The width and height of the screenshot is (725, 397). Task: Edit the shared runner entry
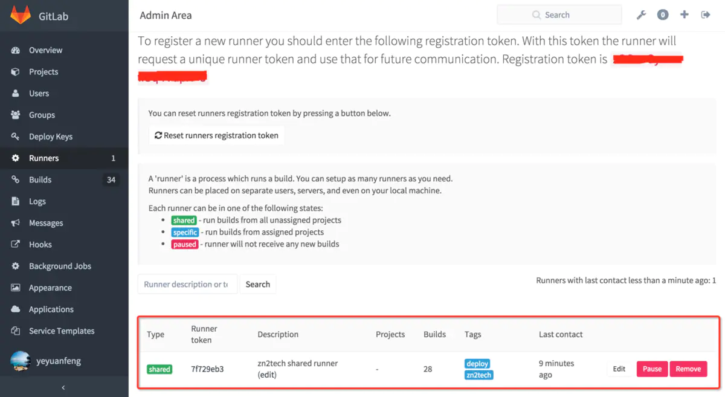pos(619,369)
